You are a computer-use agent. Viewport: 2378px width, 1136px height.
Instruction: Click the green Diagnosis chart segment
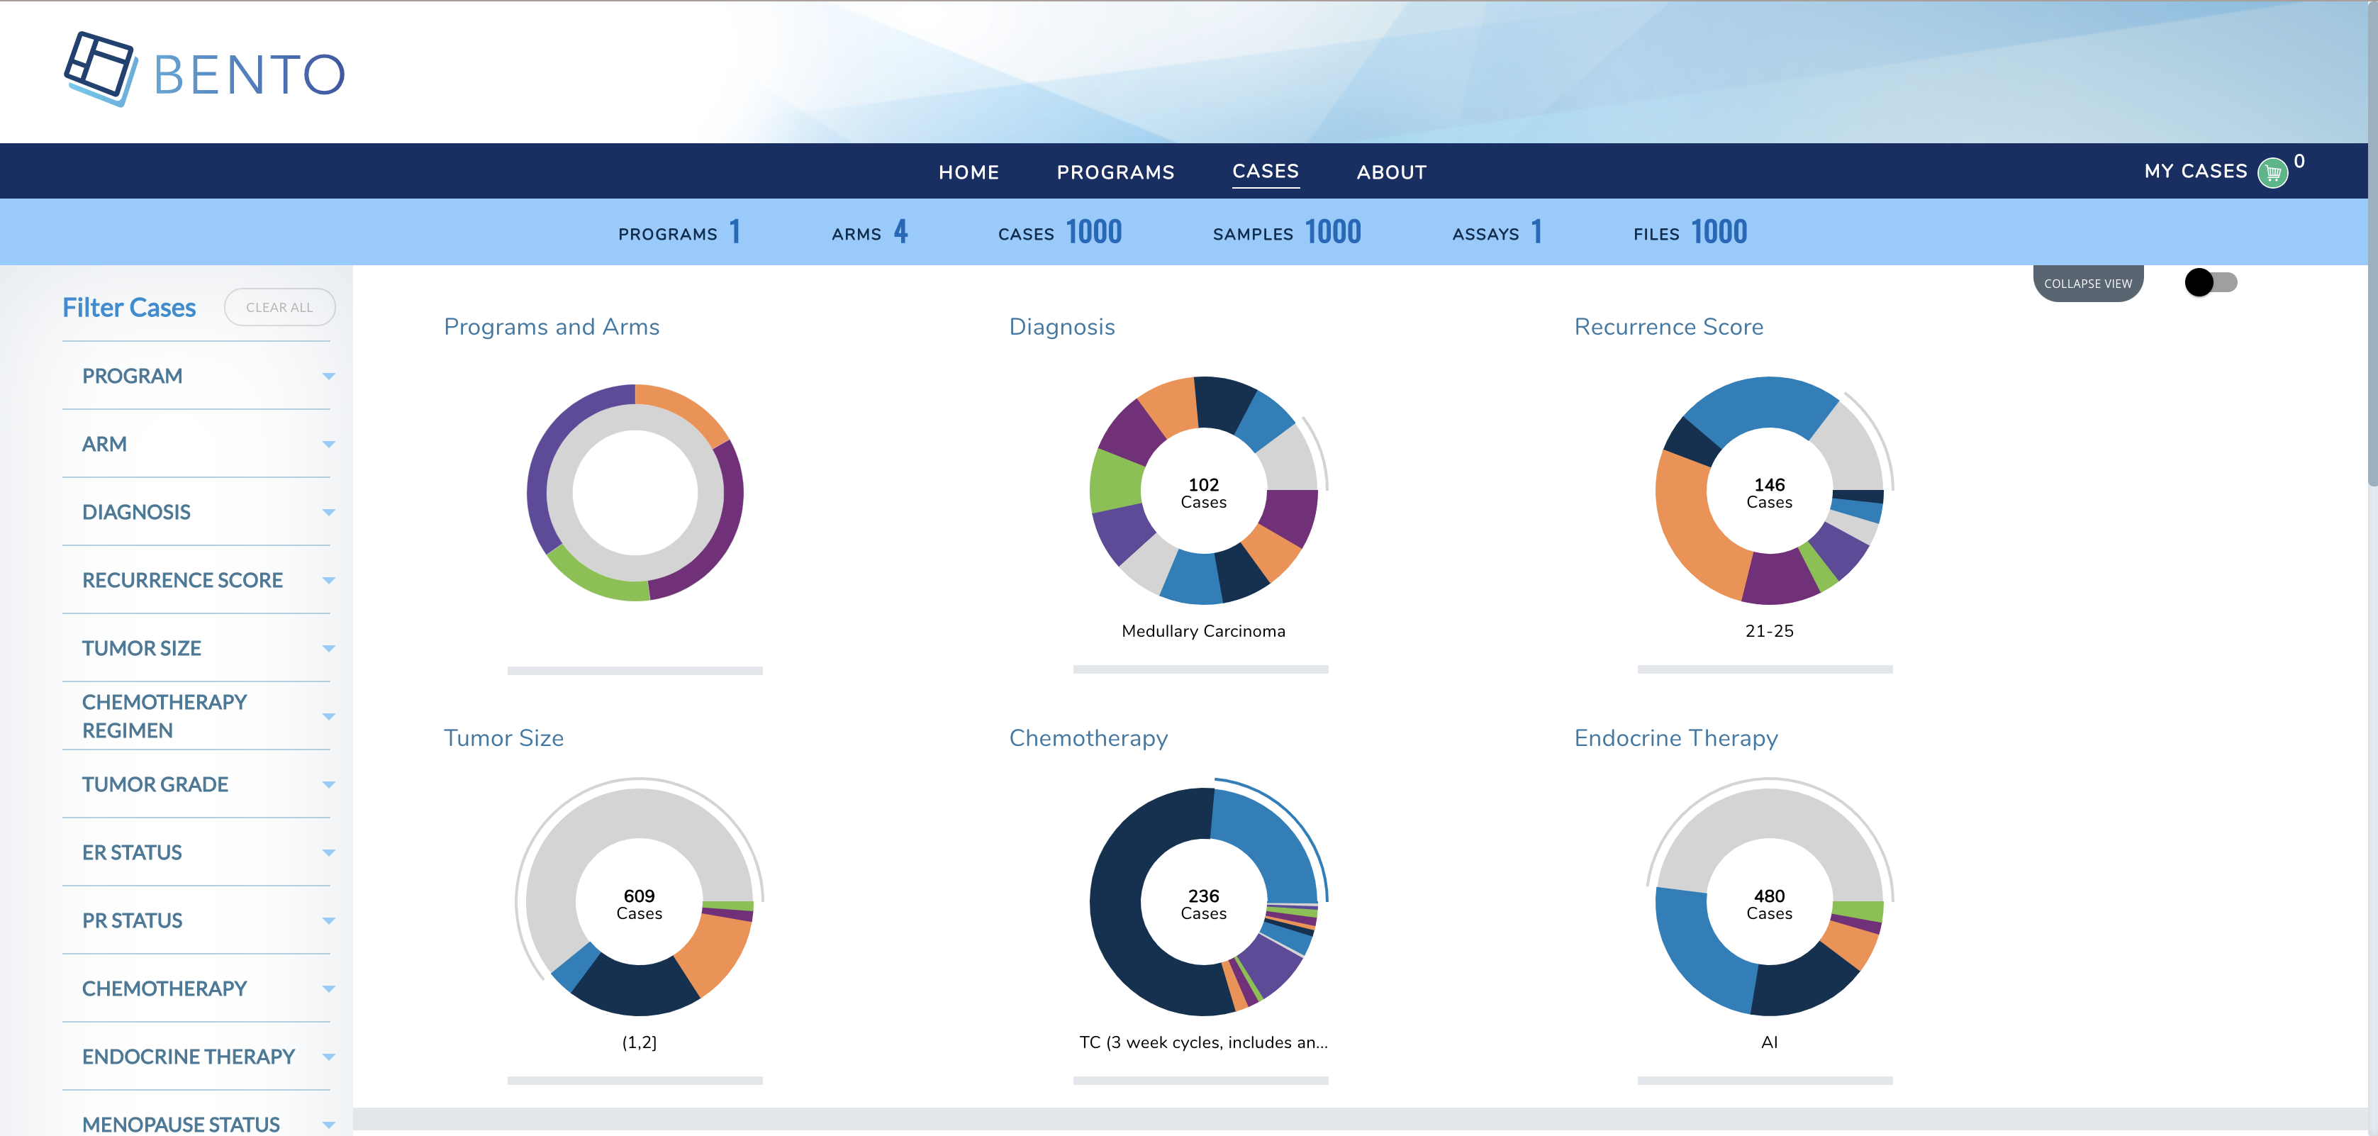(1115, 480)
